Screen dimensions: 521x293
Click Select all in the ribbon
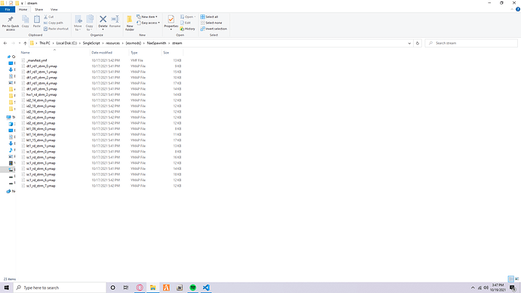(209, 17)
